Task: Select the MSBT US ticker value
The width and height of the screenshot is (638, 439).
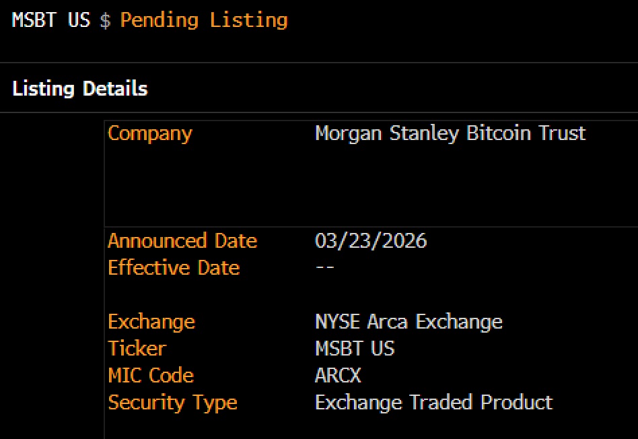Action: coord(355,349)
